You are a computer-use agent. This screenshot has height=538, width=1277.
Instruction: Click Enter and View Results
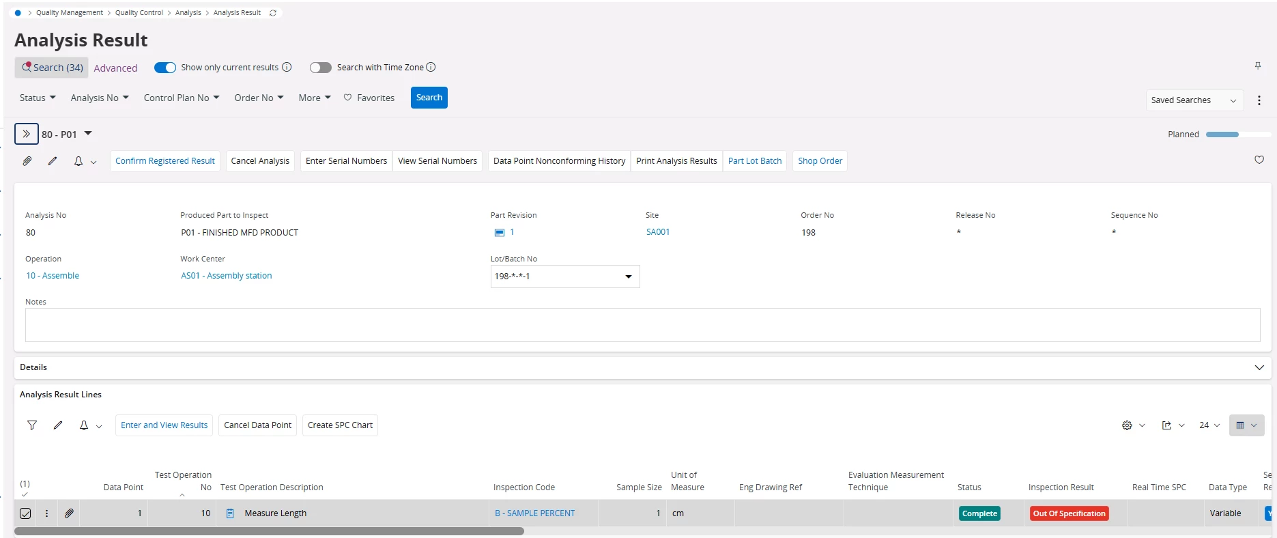[x=164, y=425]
